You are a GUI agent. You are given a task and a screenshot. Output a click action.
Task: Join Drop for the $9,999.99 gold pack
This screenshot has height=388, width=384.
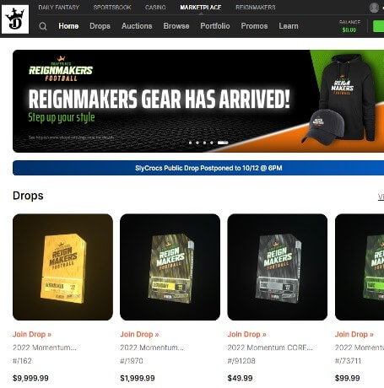32,334
